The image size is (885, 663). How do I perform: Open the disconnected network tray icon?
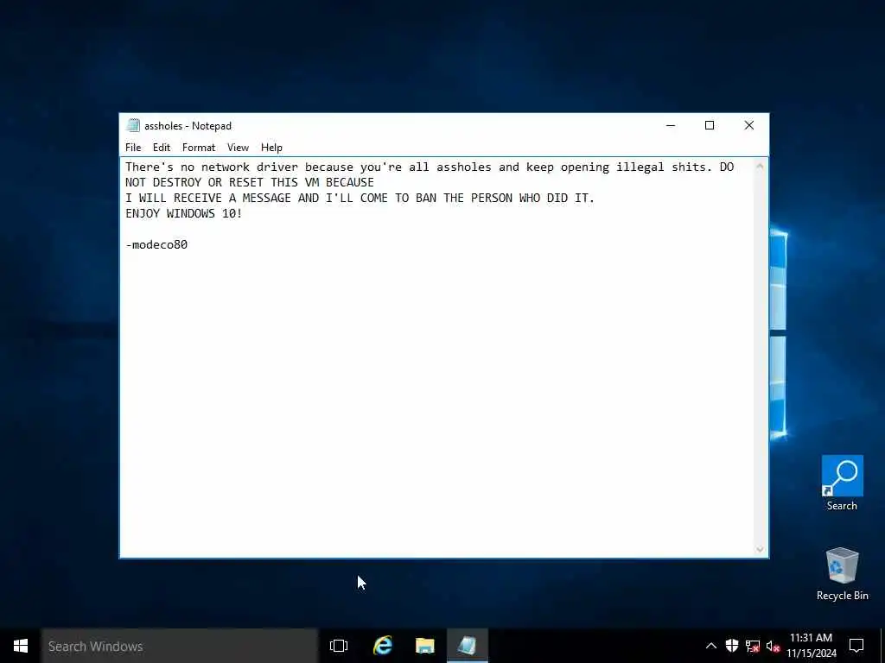click(x=753, y=646)
